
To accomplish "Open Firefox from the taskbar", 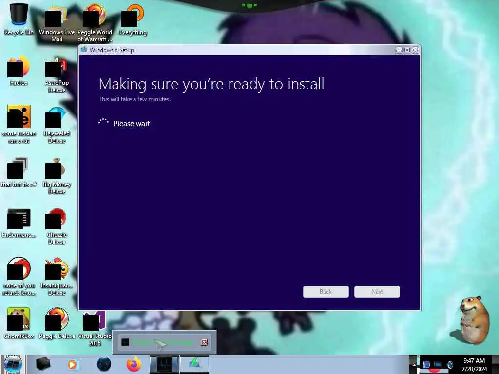I will (x=134, y=364).
